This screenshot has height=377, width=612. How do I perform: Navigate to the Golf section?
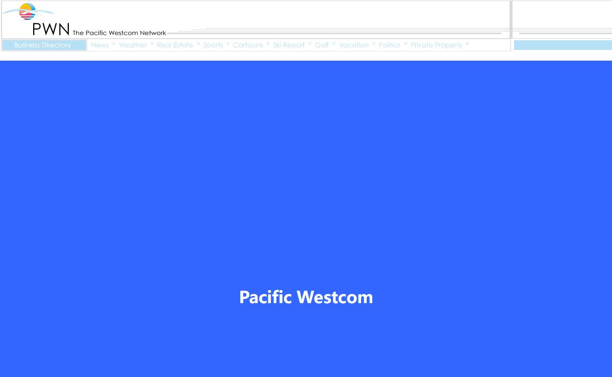tap(322, 45)
